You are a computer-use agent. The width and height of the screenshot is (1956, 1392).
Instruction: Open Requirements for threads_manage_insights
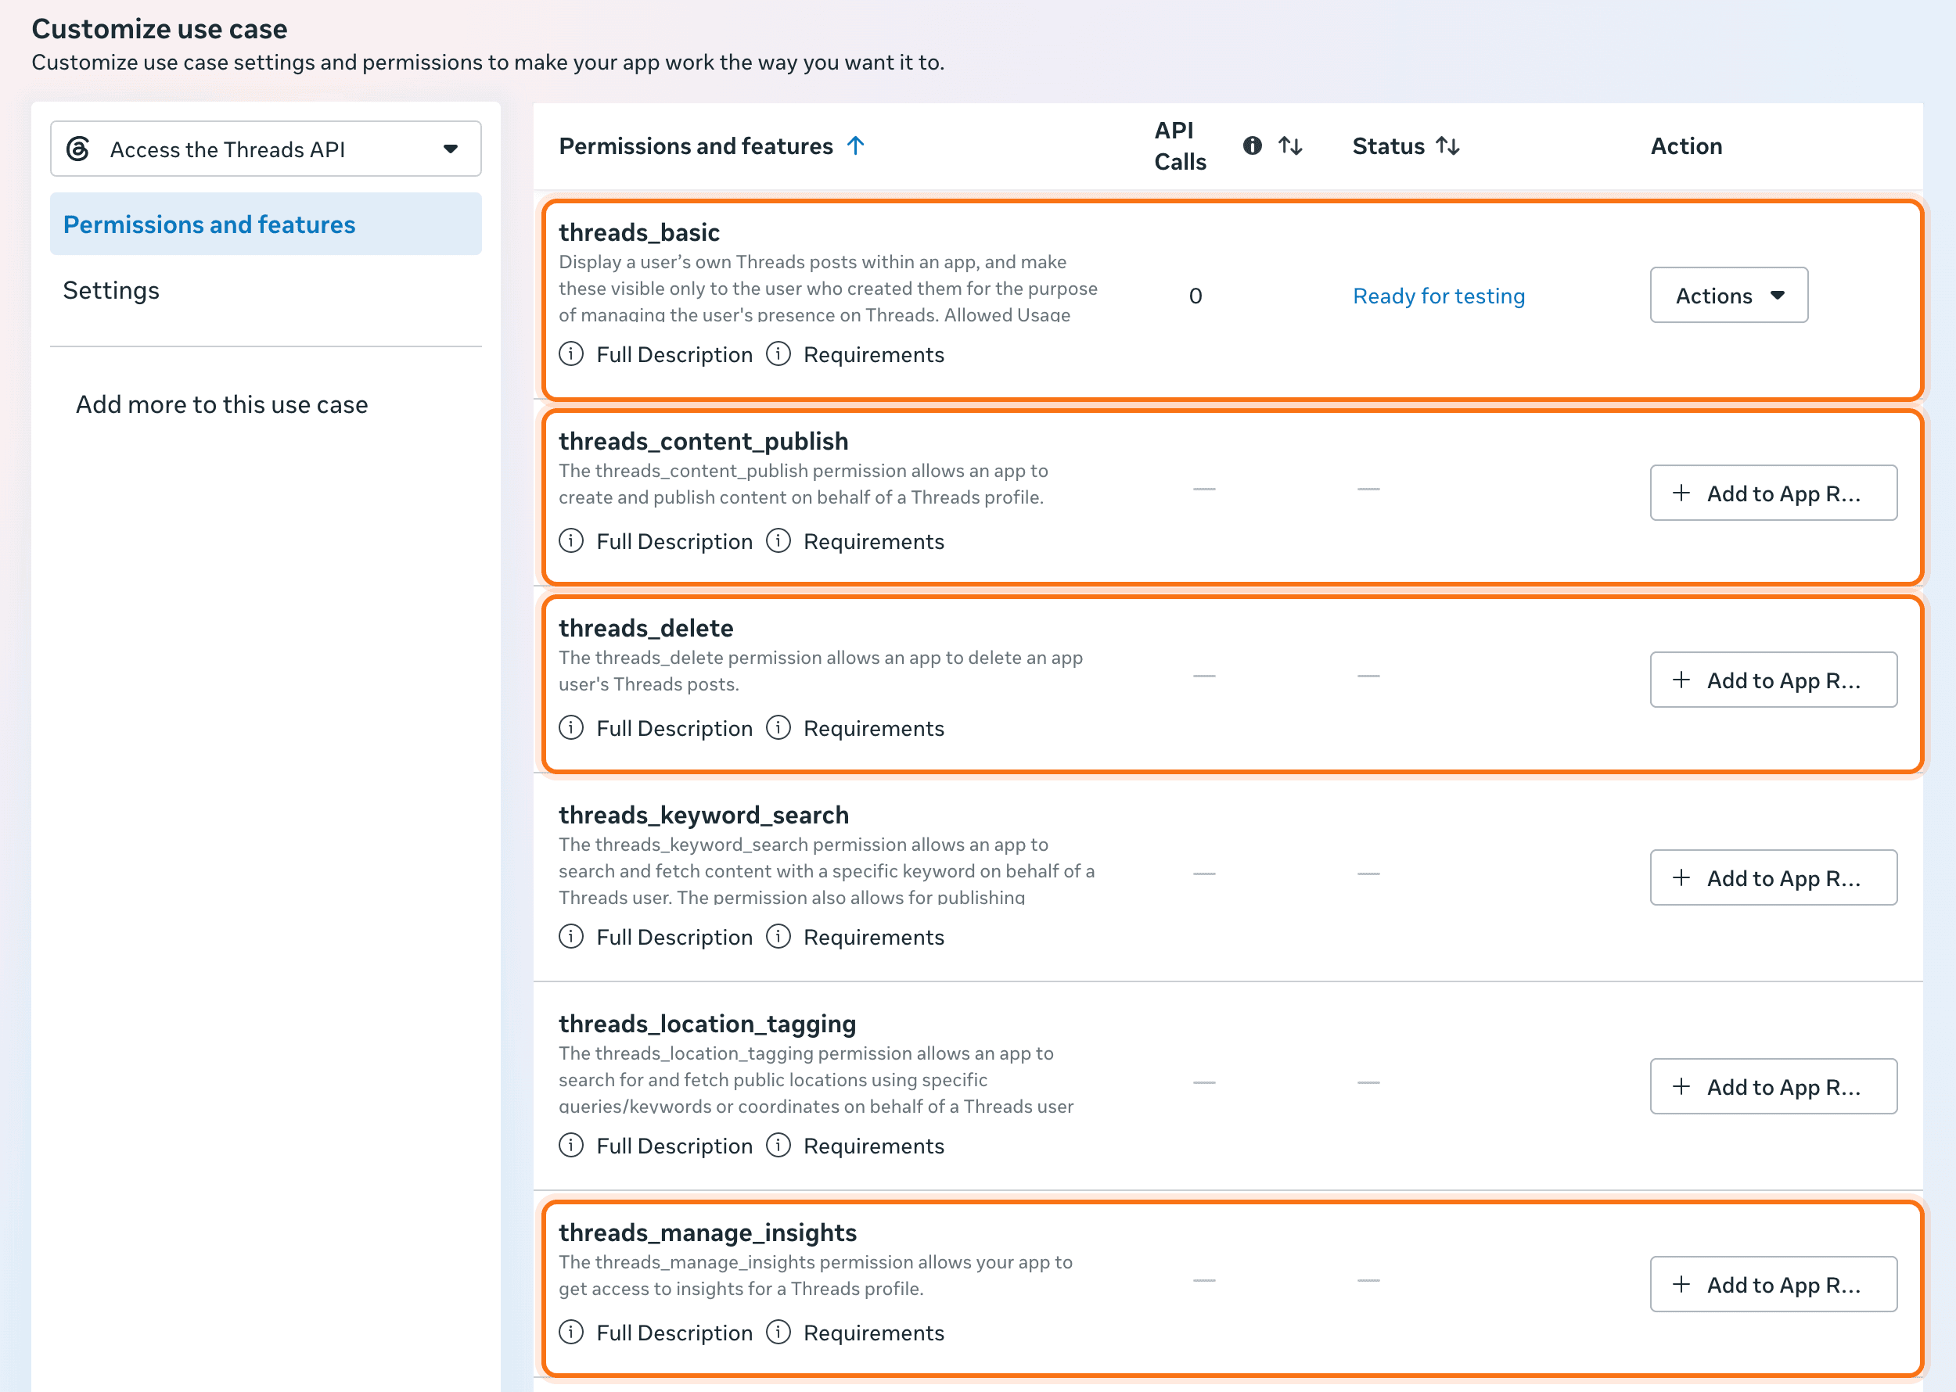(874, 1333)
